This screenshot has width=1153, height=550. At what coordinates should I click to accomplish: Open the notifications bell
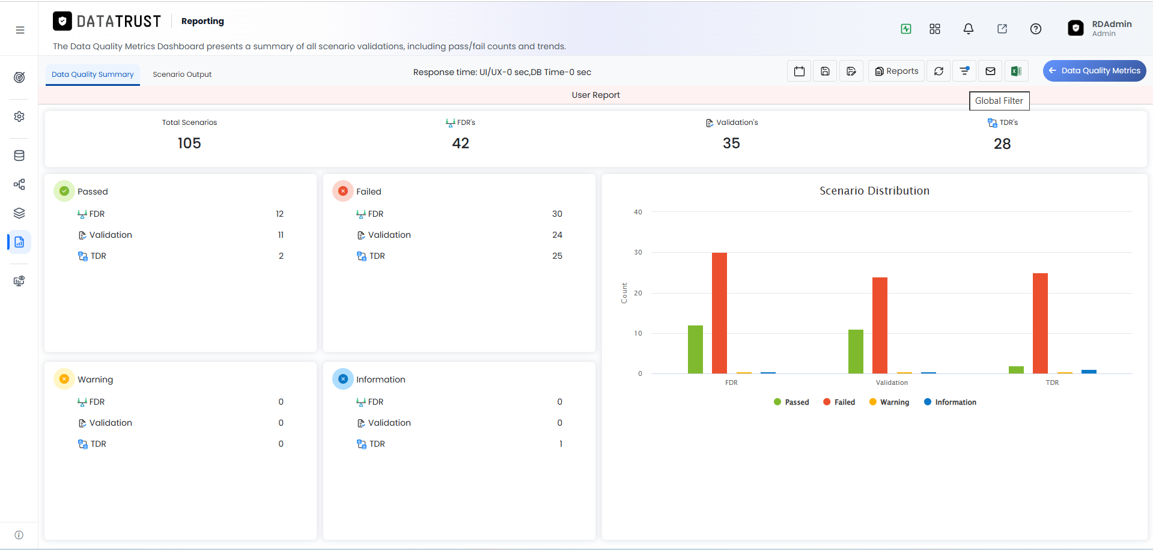coord(969,29)
